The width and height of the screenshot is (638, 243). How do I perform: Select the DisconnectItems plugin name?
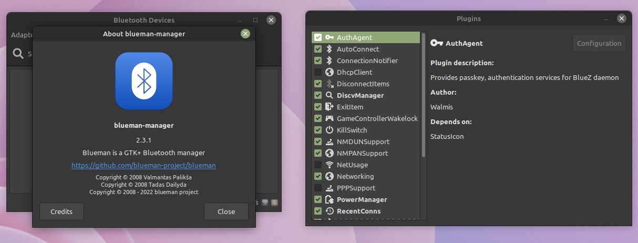363,84
